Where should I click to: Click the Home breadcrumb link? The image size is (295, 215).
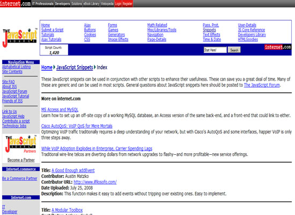tap(47, 67)
